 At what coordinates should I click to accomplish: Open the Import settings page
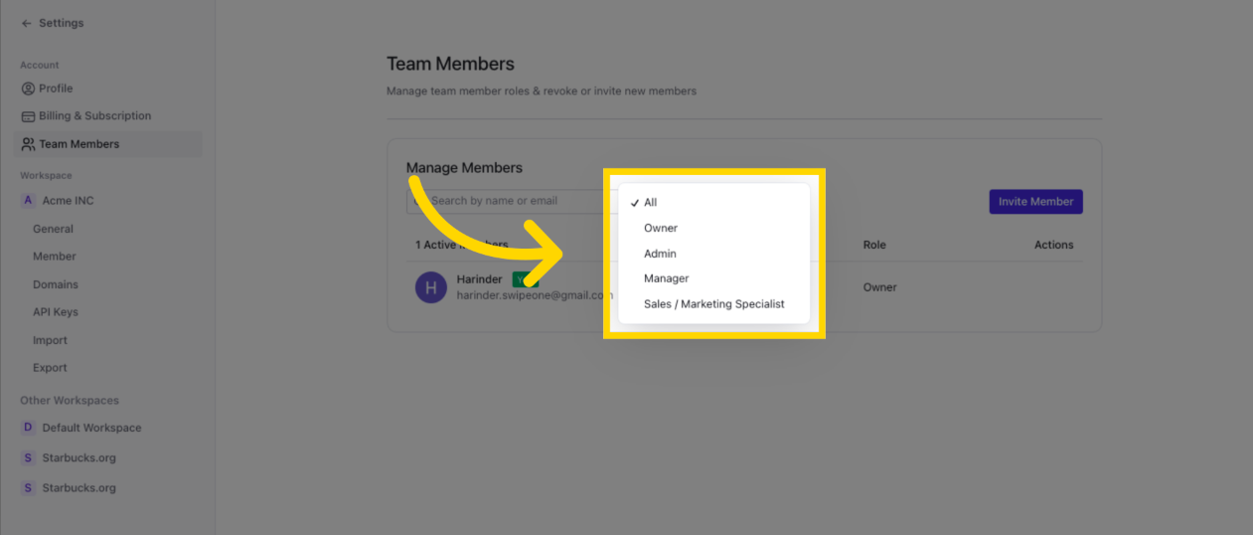coord(50,340)
